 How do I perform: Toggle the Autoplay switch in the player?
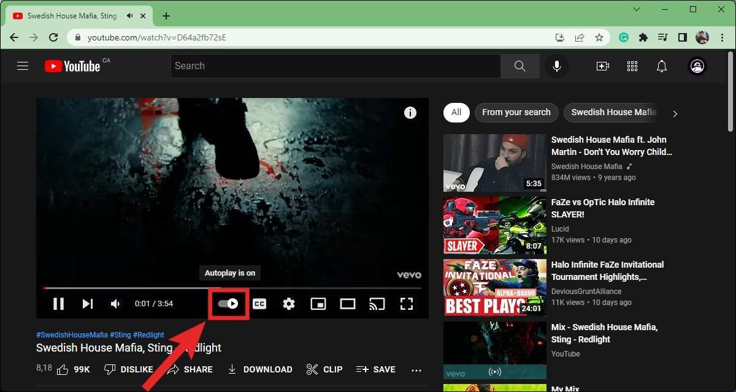click(x=228, y=304)
